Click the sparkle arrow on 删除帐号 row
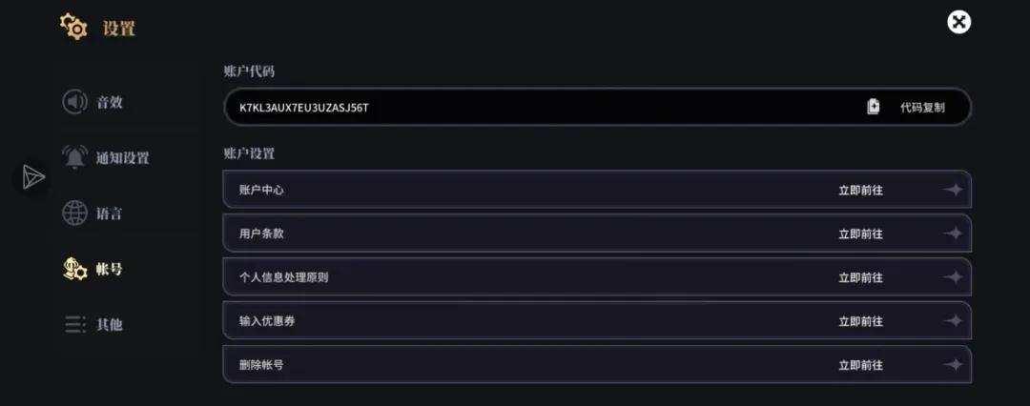Image resolution: width=1030 pixels, height=406 pixels. pos(953,365)
